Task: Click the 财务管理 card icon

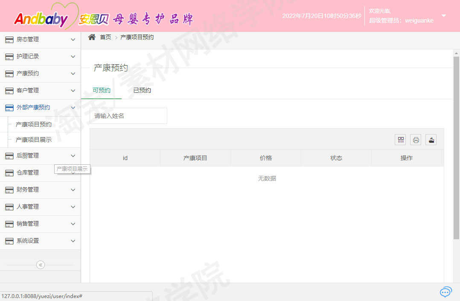Action: 9,190
